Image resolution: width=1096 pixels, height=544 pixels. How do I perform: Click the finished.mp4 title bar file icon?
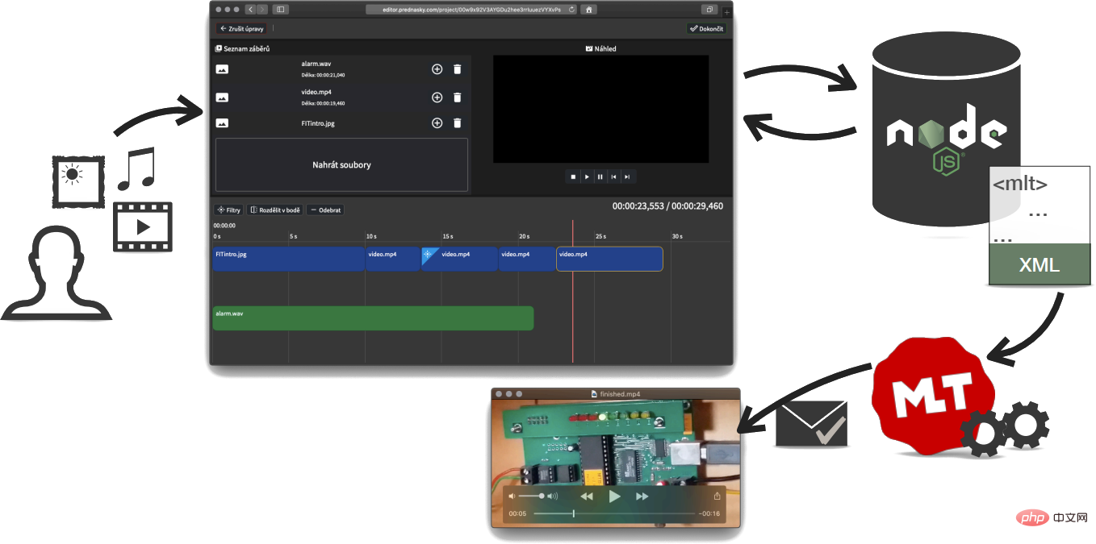click(x=594, y=394)
